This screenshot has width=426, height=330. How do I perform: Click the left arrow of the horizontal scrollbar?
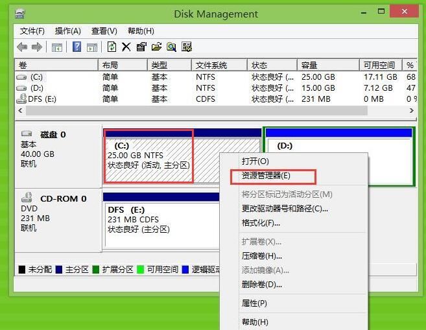(x=20, y=111)
